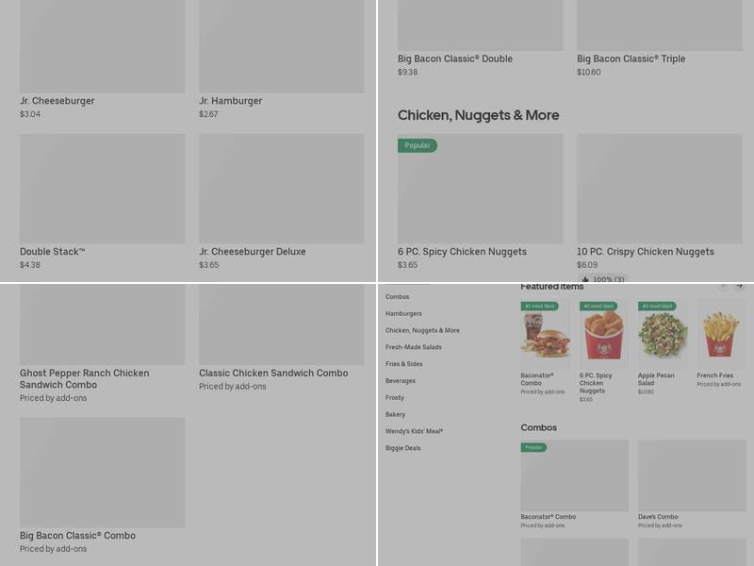Screen dimensions: 754x566
Task: Click the Popular badge on 6 PC. Spicy Nuggets card
Action: (x=418, y=145)
